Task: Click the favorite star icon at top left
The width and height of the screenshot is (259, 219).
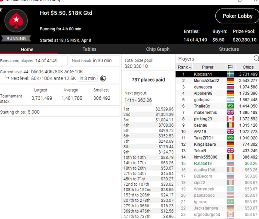Action: pos(1,9)
